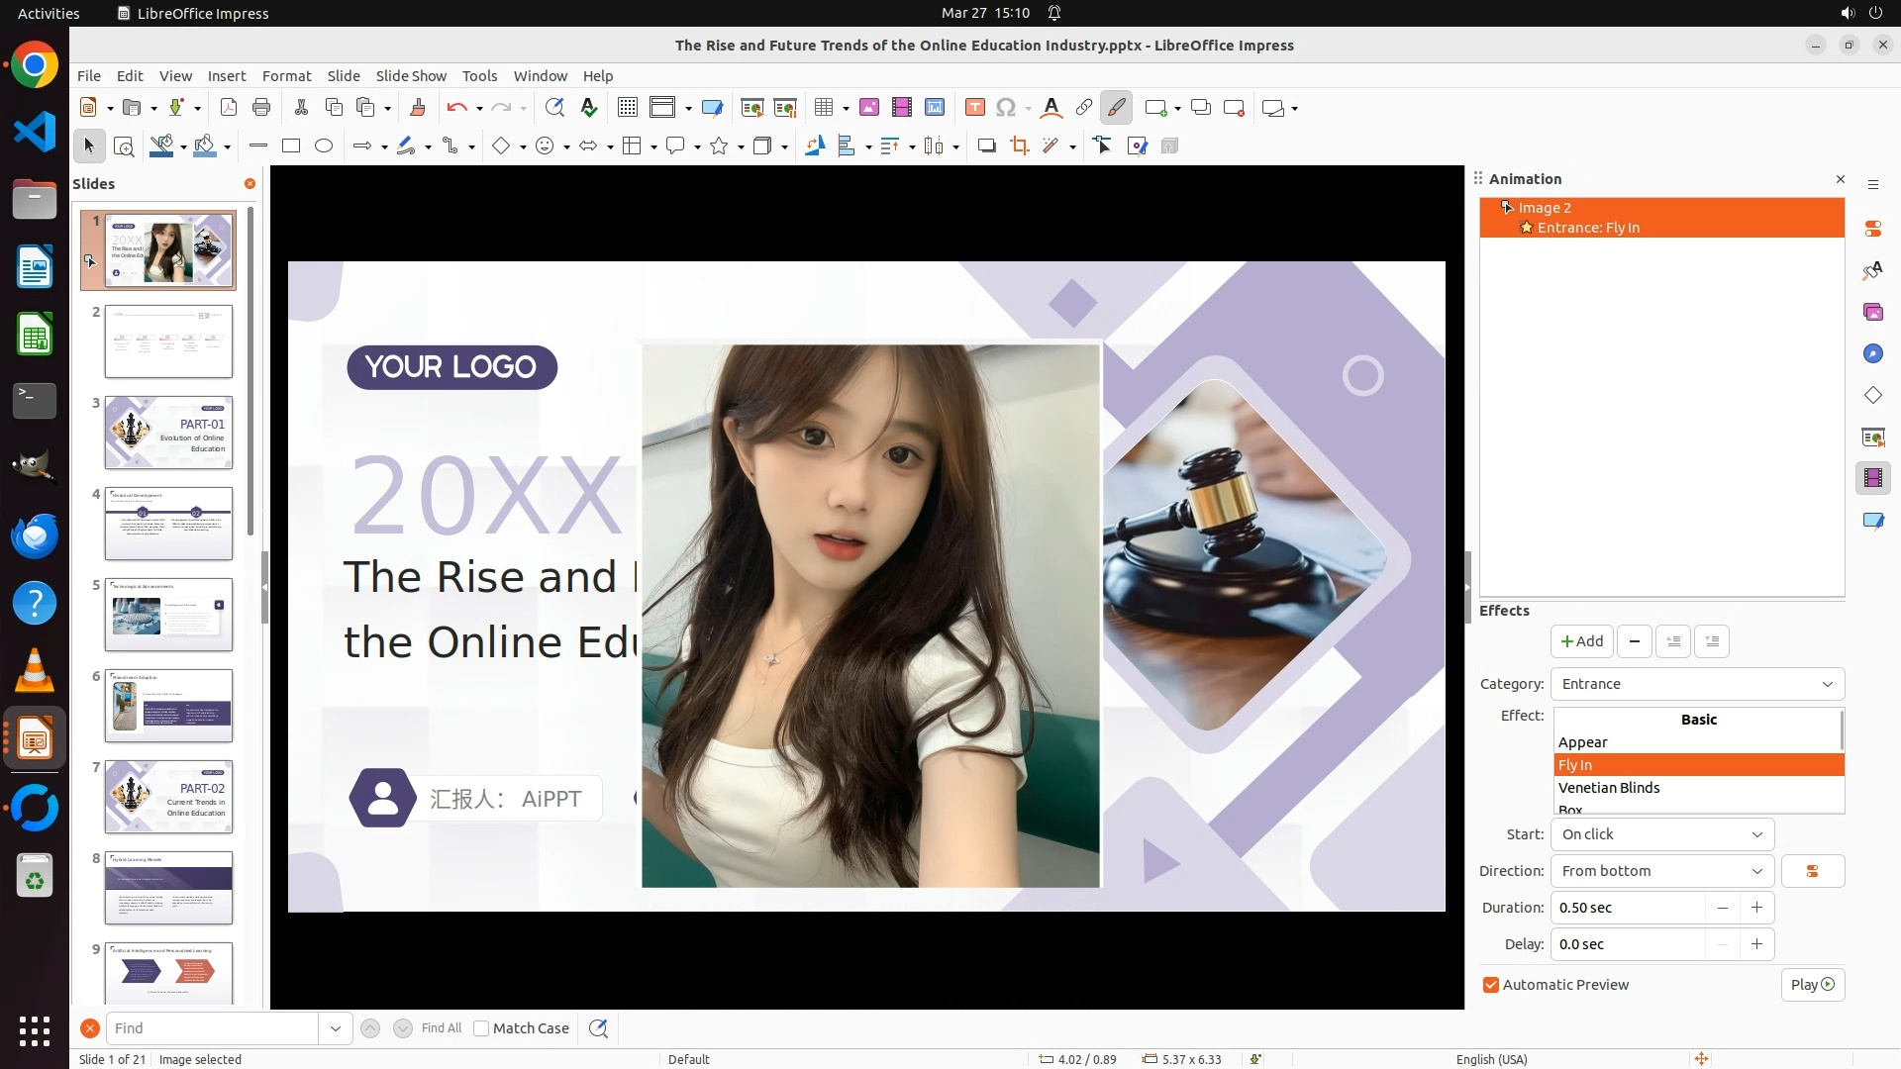Screen dimensions: 1901x1069
Task: Click the Insert Special Character icon
Action: click(1006, 108)
